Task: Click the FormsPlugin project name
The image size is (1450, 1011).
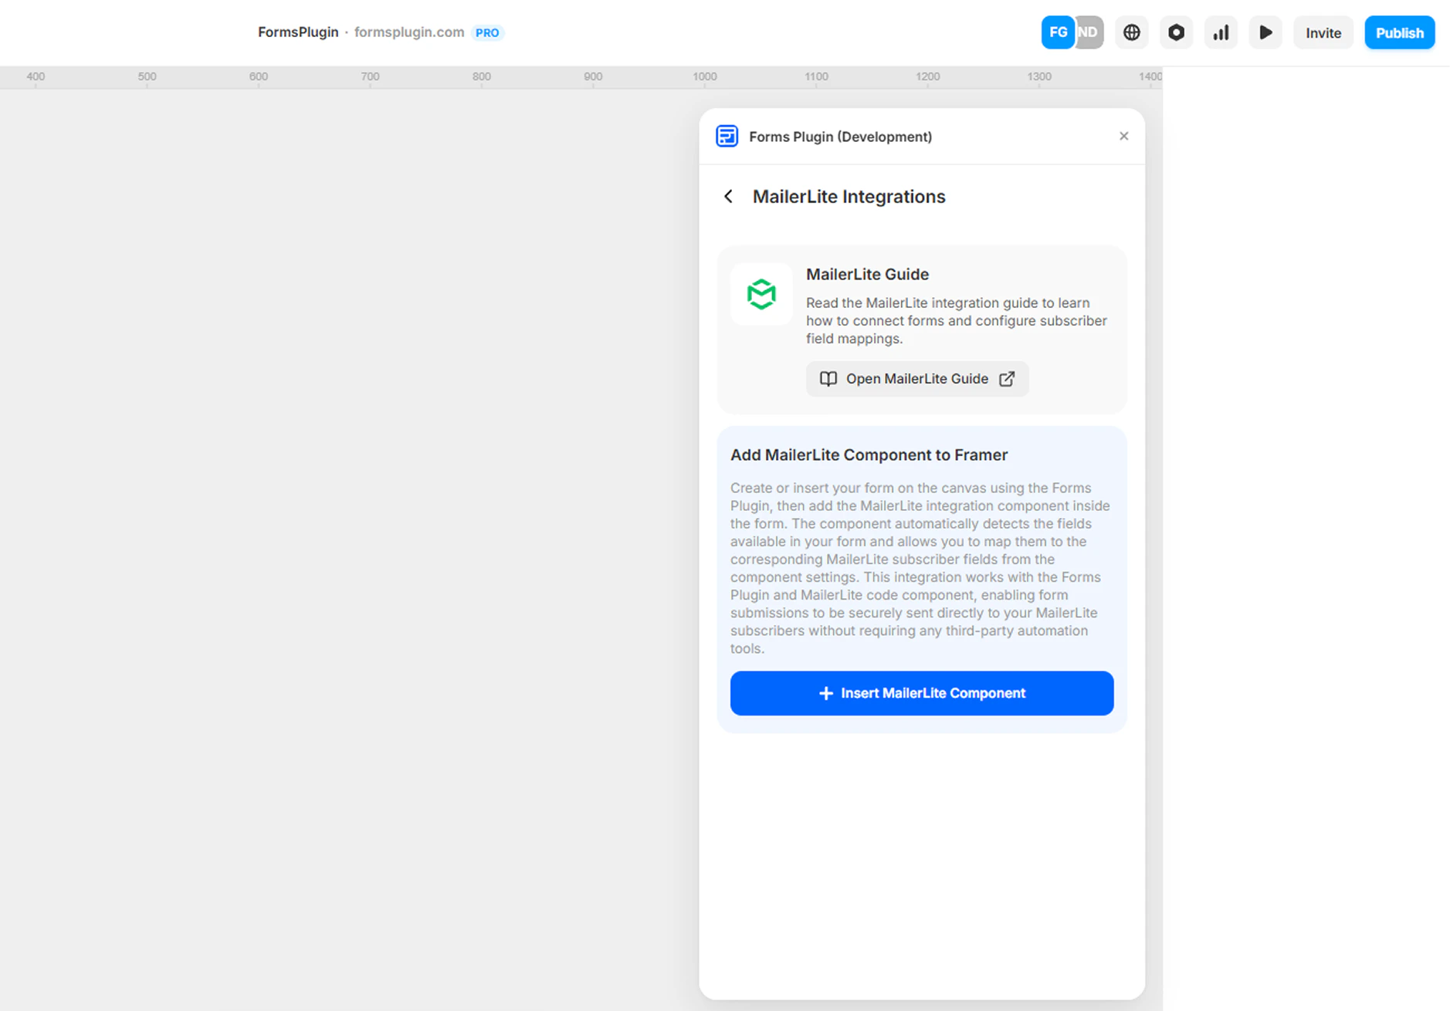Action: [x=298, y=32]
